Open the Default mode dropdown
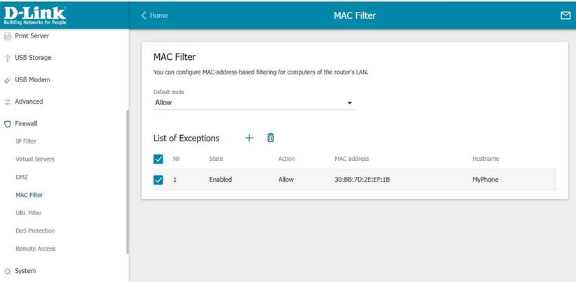The image size is (576, 282). [x=254, y=103]
